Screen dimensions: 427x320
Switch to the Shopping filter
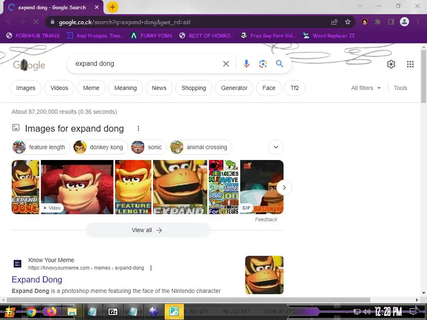click(193, 88)
